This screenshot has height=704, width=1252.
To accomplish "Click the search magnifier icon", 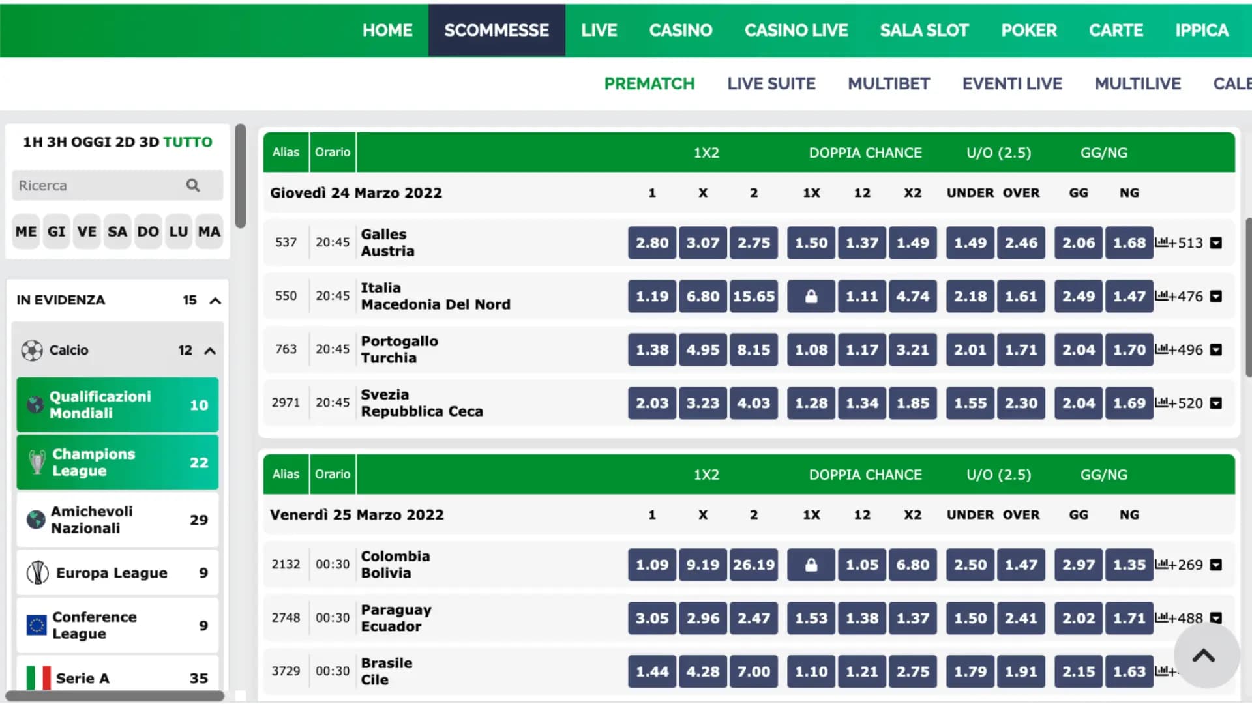I will (192, 185).
